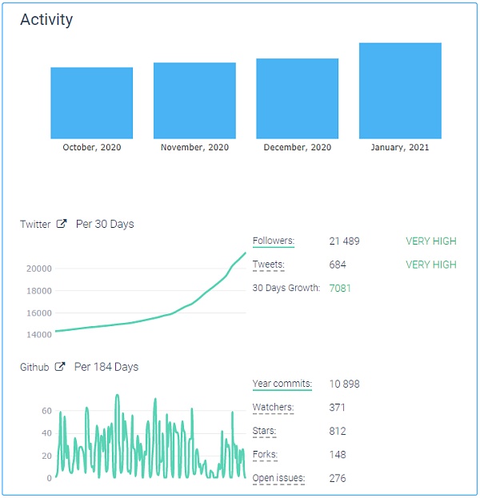Click the Open issues label
480x498 pixels.
coord(278,478)
